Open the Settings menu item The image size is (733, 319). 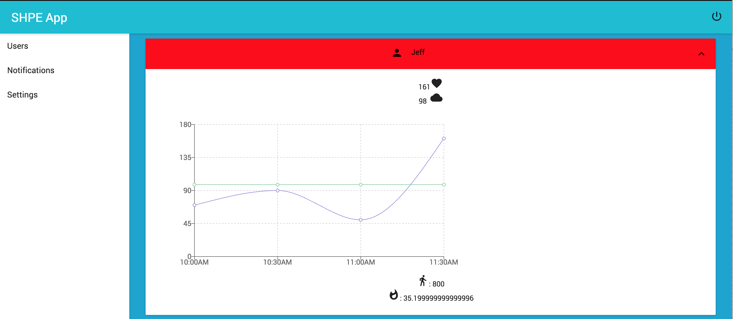pos(22,94)
